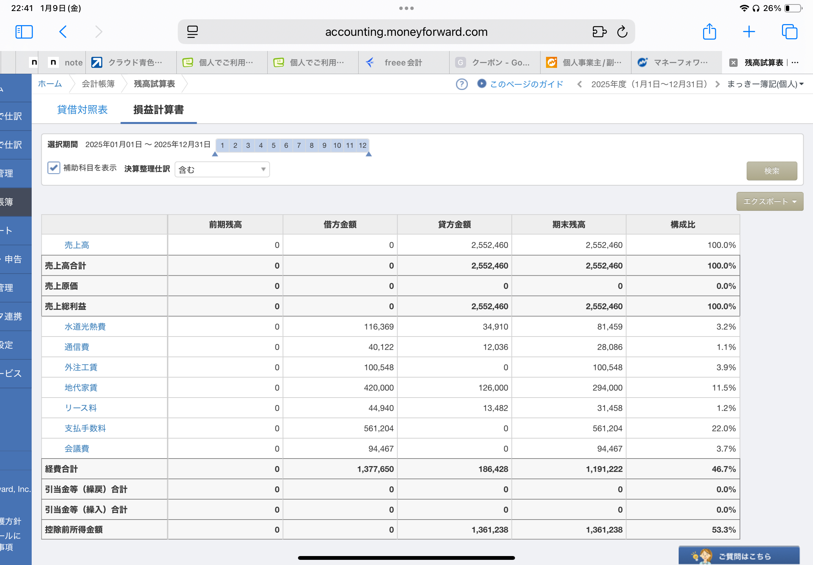Select month 6 on the period slider
Screen dimensions: 813x565
(286, 145)
